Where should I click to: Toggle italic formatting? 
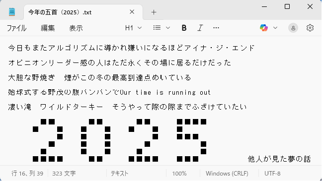(x=200, y=28)
